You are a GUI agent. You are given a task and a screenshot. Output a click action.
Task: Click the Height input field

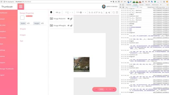43,23
